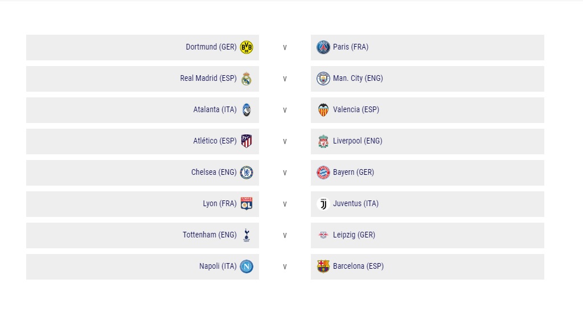This screenshot has width=583, height=328.
Task: Click the Valencia bat crest
Action: click(323, 110)
